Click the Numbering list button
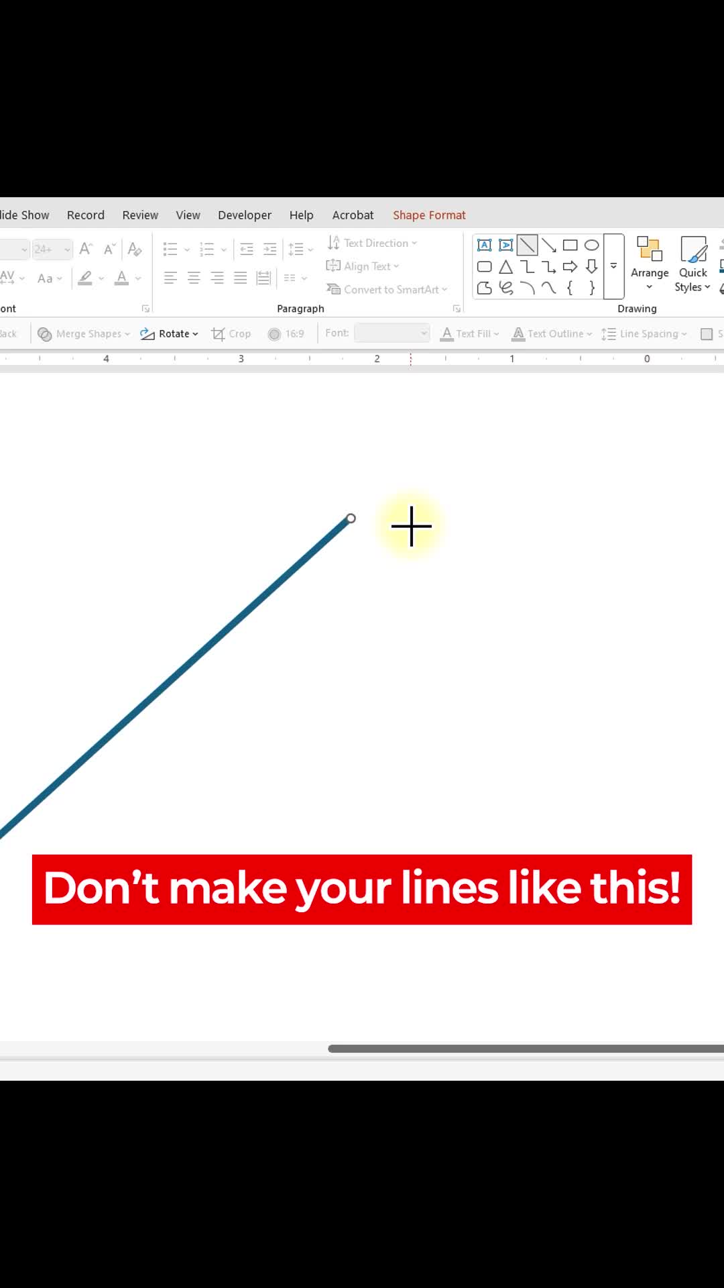This screenshot has width=724, height=1288. [x=207, y=250]
